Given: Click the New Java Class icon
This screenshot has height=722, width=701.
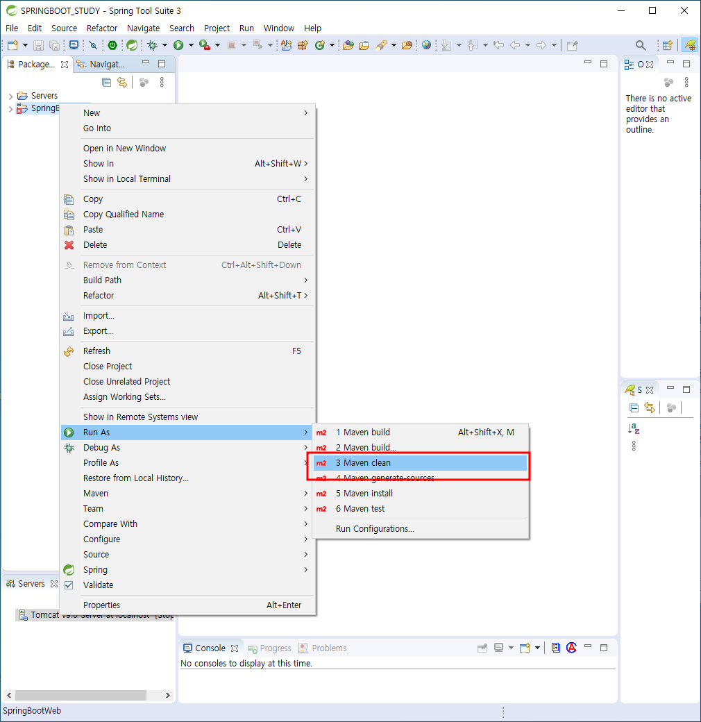Looking at the screenshot, I should tap(320, 45).
